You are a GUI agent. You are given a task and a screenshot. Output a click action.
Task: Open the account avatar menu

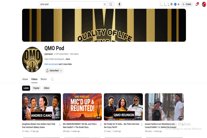click(x=204, y=4)
